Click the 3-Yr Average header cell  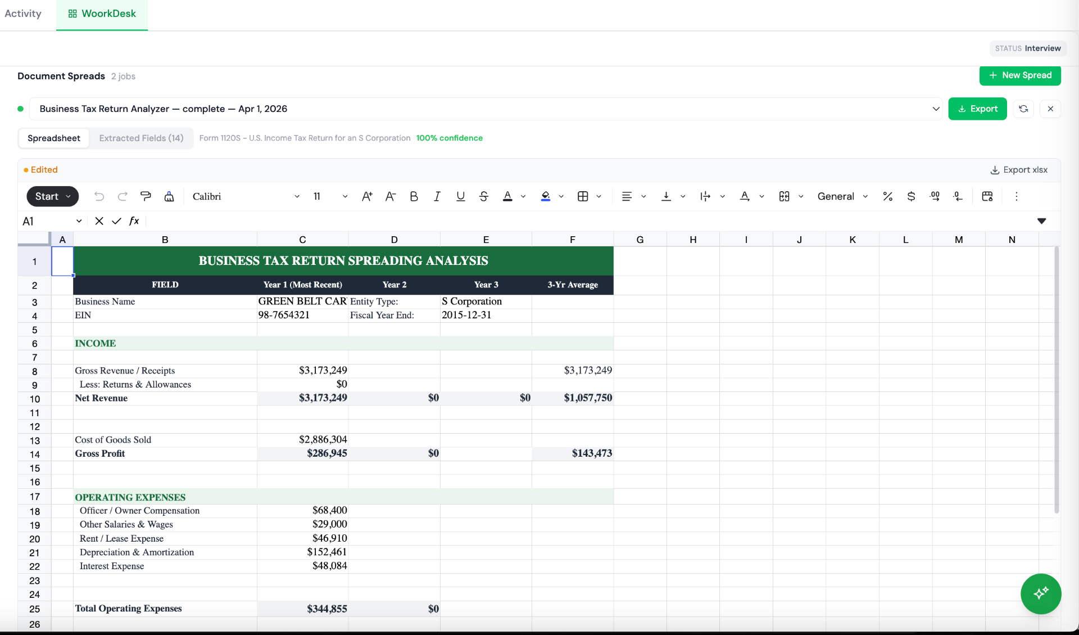(x=573, y=285)
